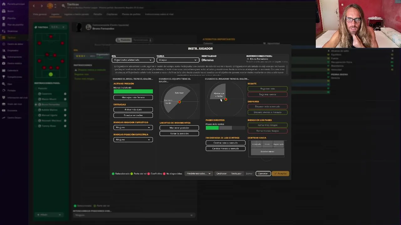
Task: Toggle Suavizar entradas instruction
Action: (x=133, y=115)
